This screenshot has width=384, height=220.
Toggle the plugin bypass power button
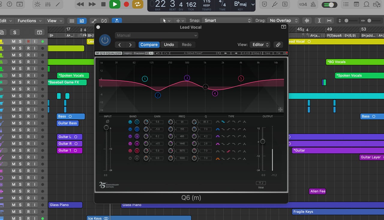pos(105,40)
